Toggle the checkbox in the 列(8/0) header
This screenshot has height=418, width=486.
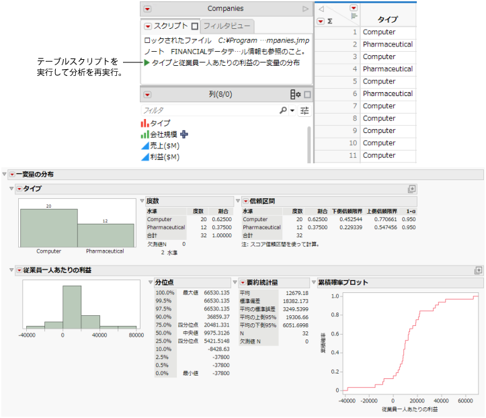coord(307,95)
